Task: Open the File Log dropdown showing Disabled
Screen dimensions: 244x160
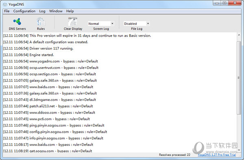Action: tap(137, 24)
